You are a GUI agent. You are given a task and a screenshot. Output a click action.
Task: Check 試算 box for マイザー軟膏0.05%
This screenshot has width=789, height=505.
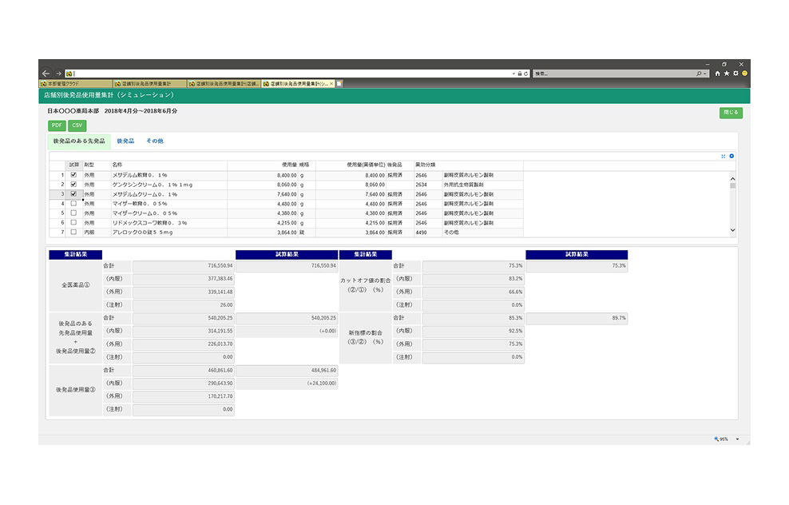(x=73, y=203)
